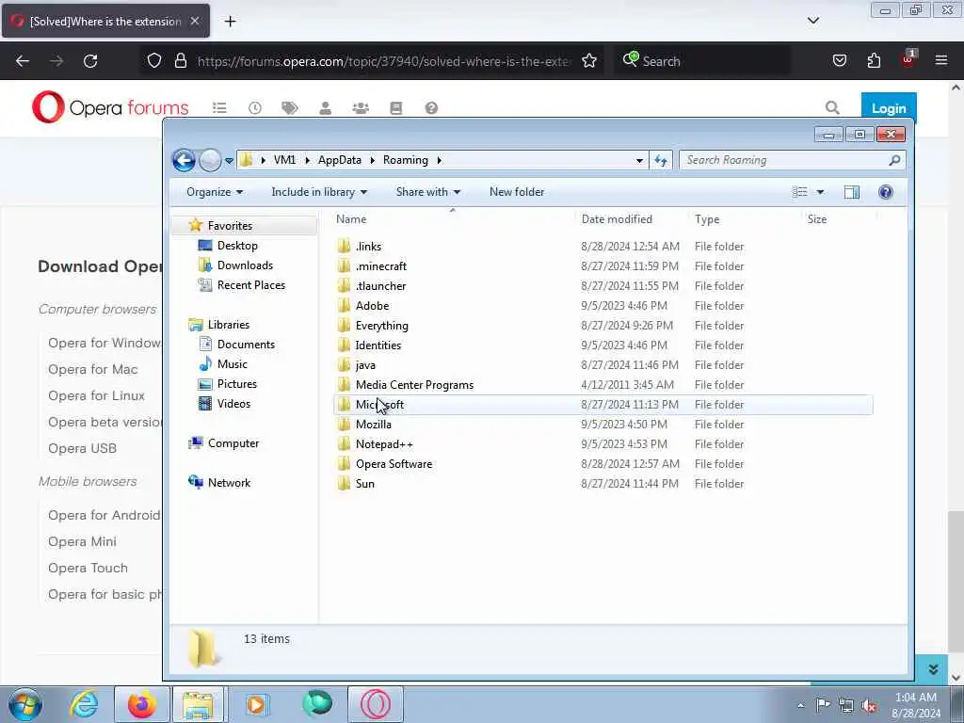This screenshot has height=723, width=964.
Task: Open a new Firefox tab
Action: pyautogui.click(x=230, y=22)
